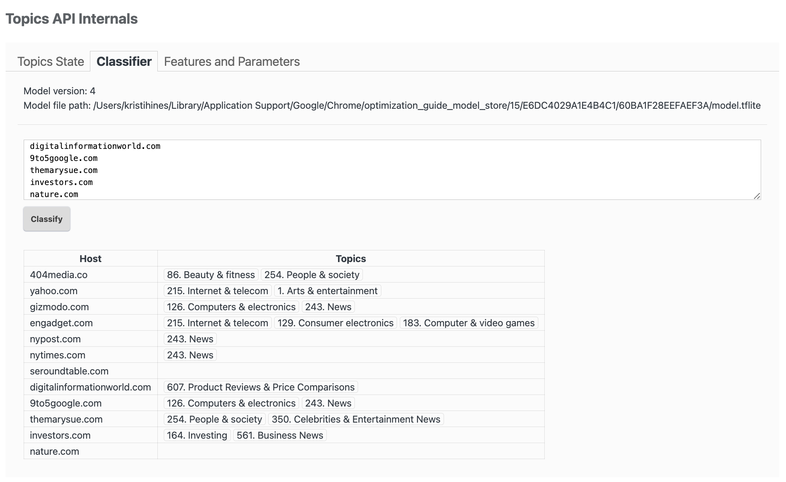This screenshot has height=482, width=786.
Task: Select the yahoo.com host cell
Action: pos(90,291)
